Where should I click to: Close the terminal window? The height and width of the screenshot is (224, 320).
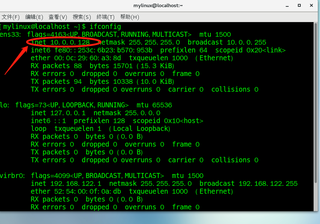click(x=311, y=5)
